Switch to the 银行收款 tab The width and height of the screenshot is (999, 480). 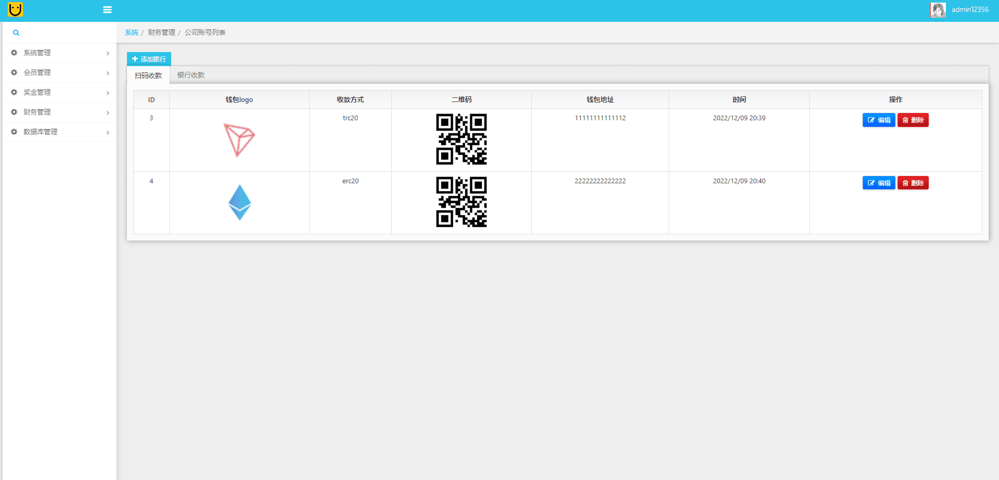pos(191,75)
